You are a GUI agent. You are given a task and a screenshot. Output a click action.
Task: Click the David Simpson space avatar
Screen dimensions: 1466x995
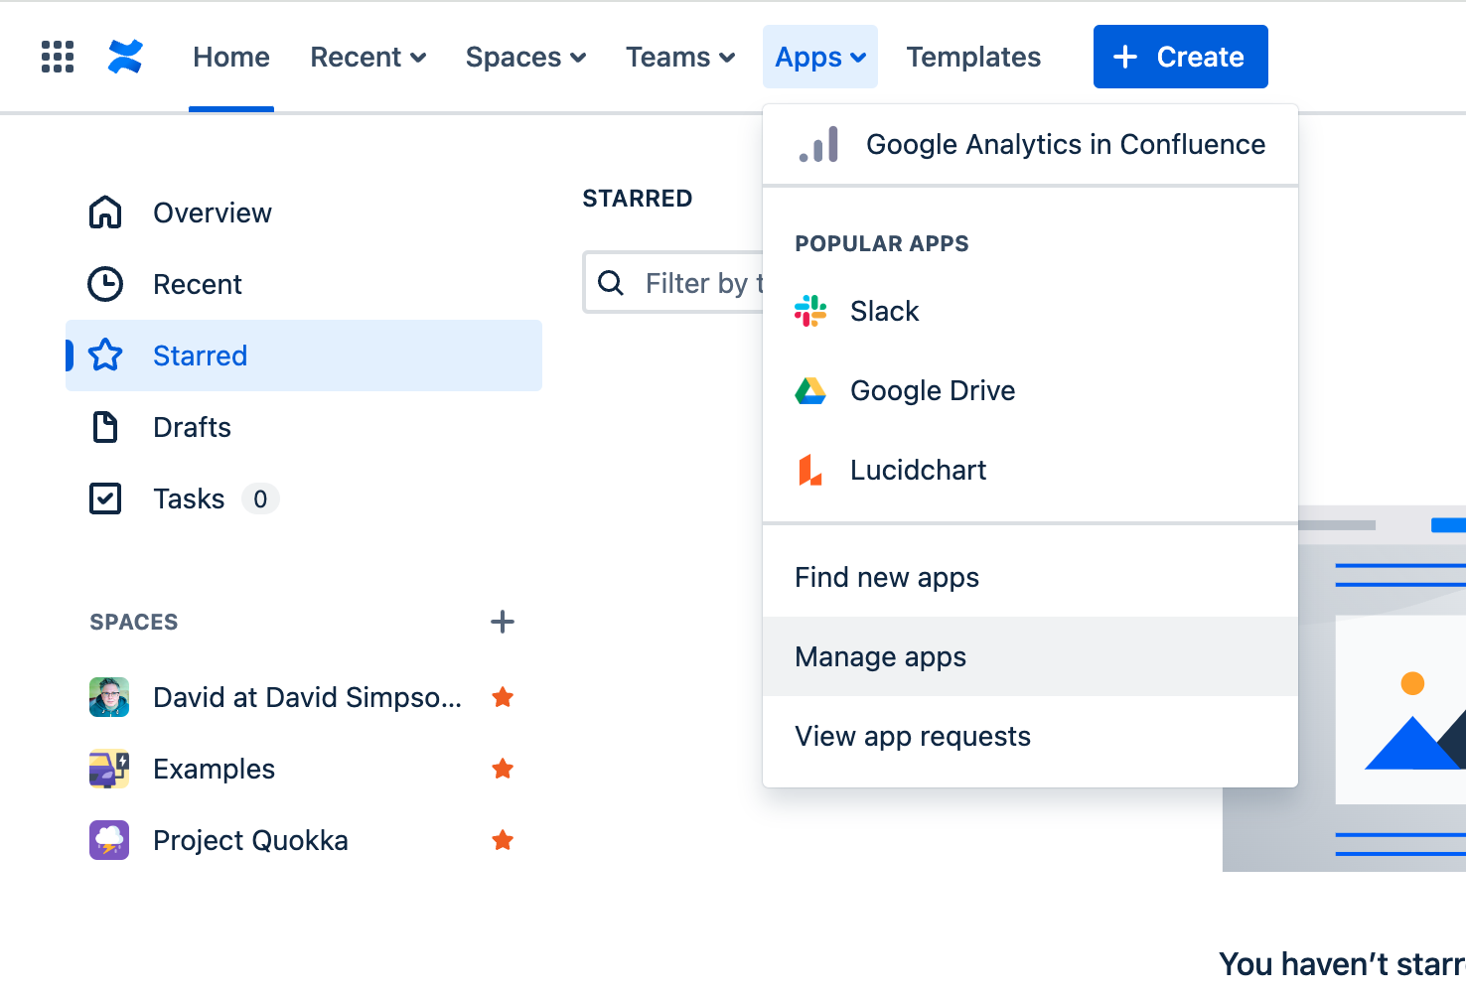point(109,697)
